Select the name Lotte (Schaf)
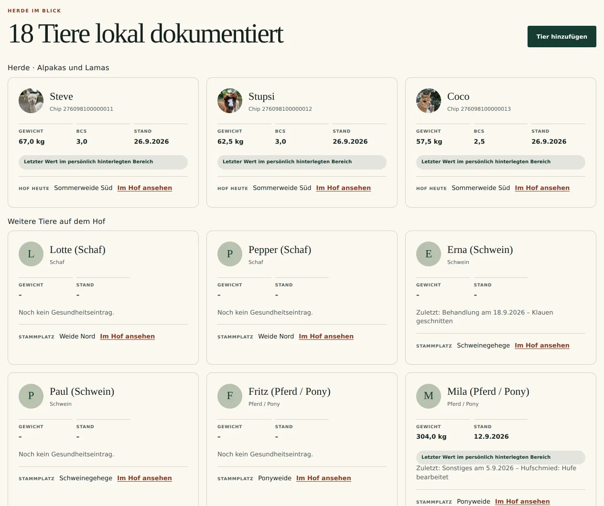Image resolution: width=604 pixels, height=506 pixels. pos(77,250)
